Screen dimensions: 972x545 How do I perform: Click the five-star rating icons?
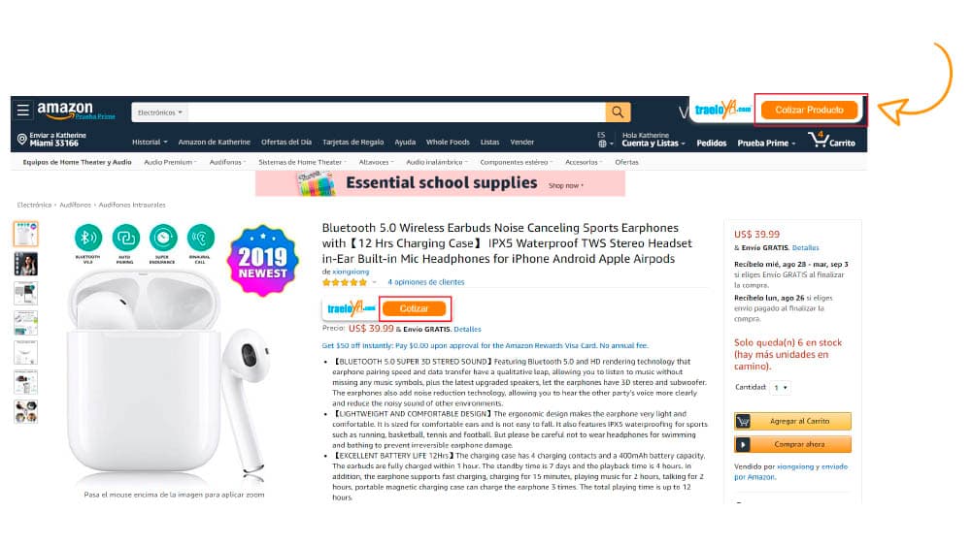[345, 282]
